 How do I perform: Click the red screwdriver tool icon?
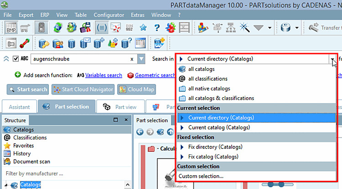click(x=25, y=43)
